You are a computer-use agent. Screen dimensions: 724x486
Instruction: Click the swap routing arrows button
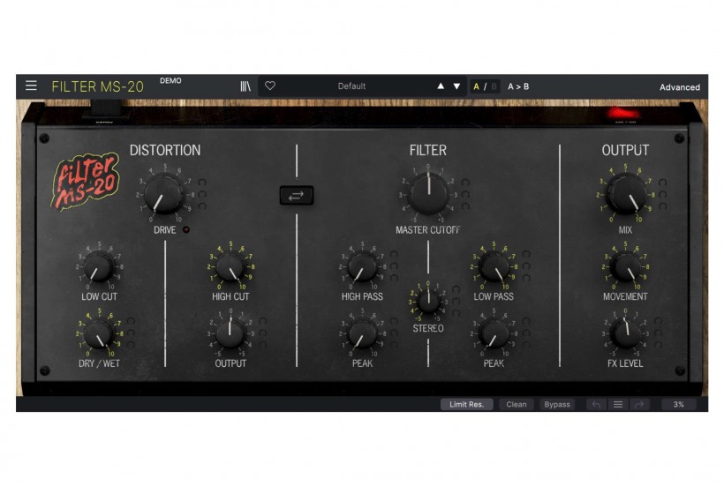pos(296,196)
